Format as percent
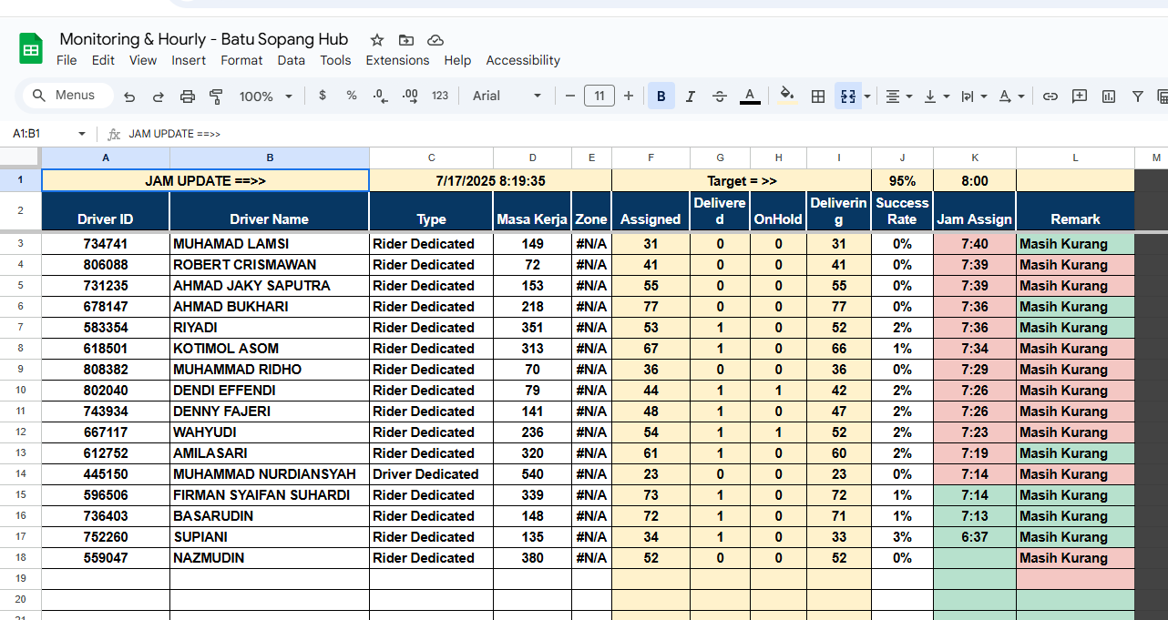The height and width of the screenshot is (620, 1168). 352,96
